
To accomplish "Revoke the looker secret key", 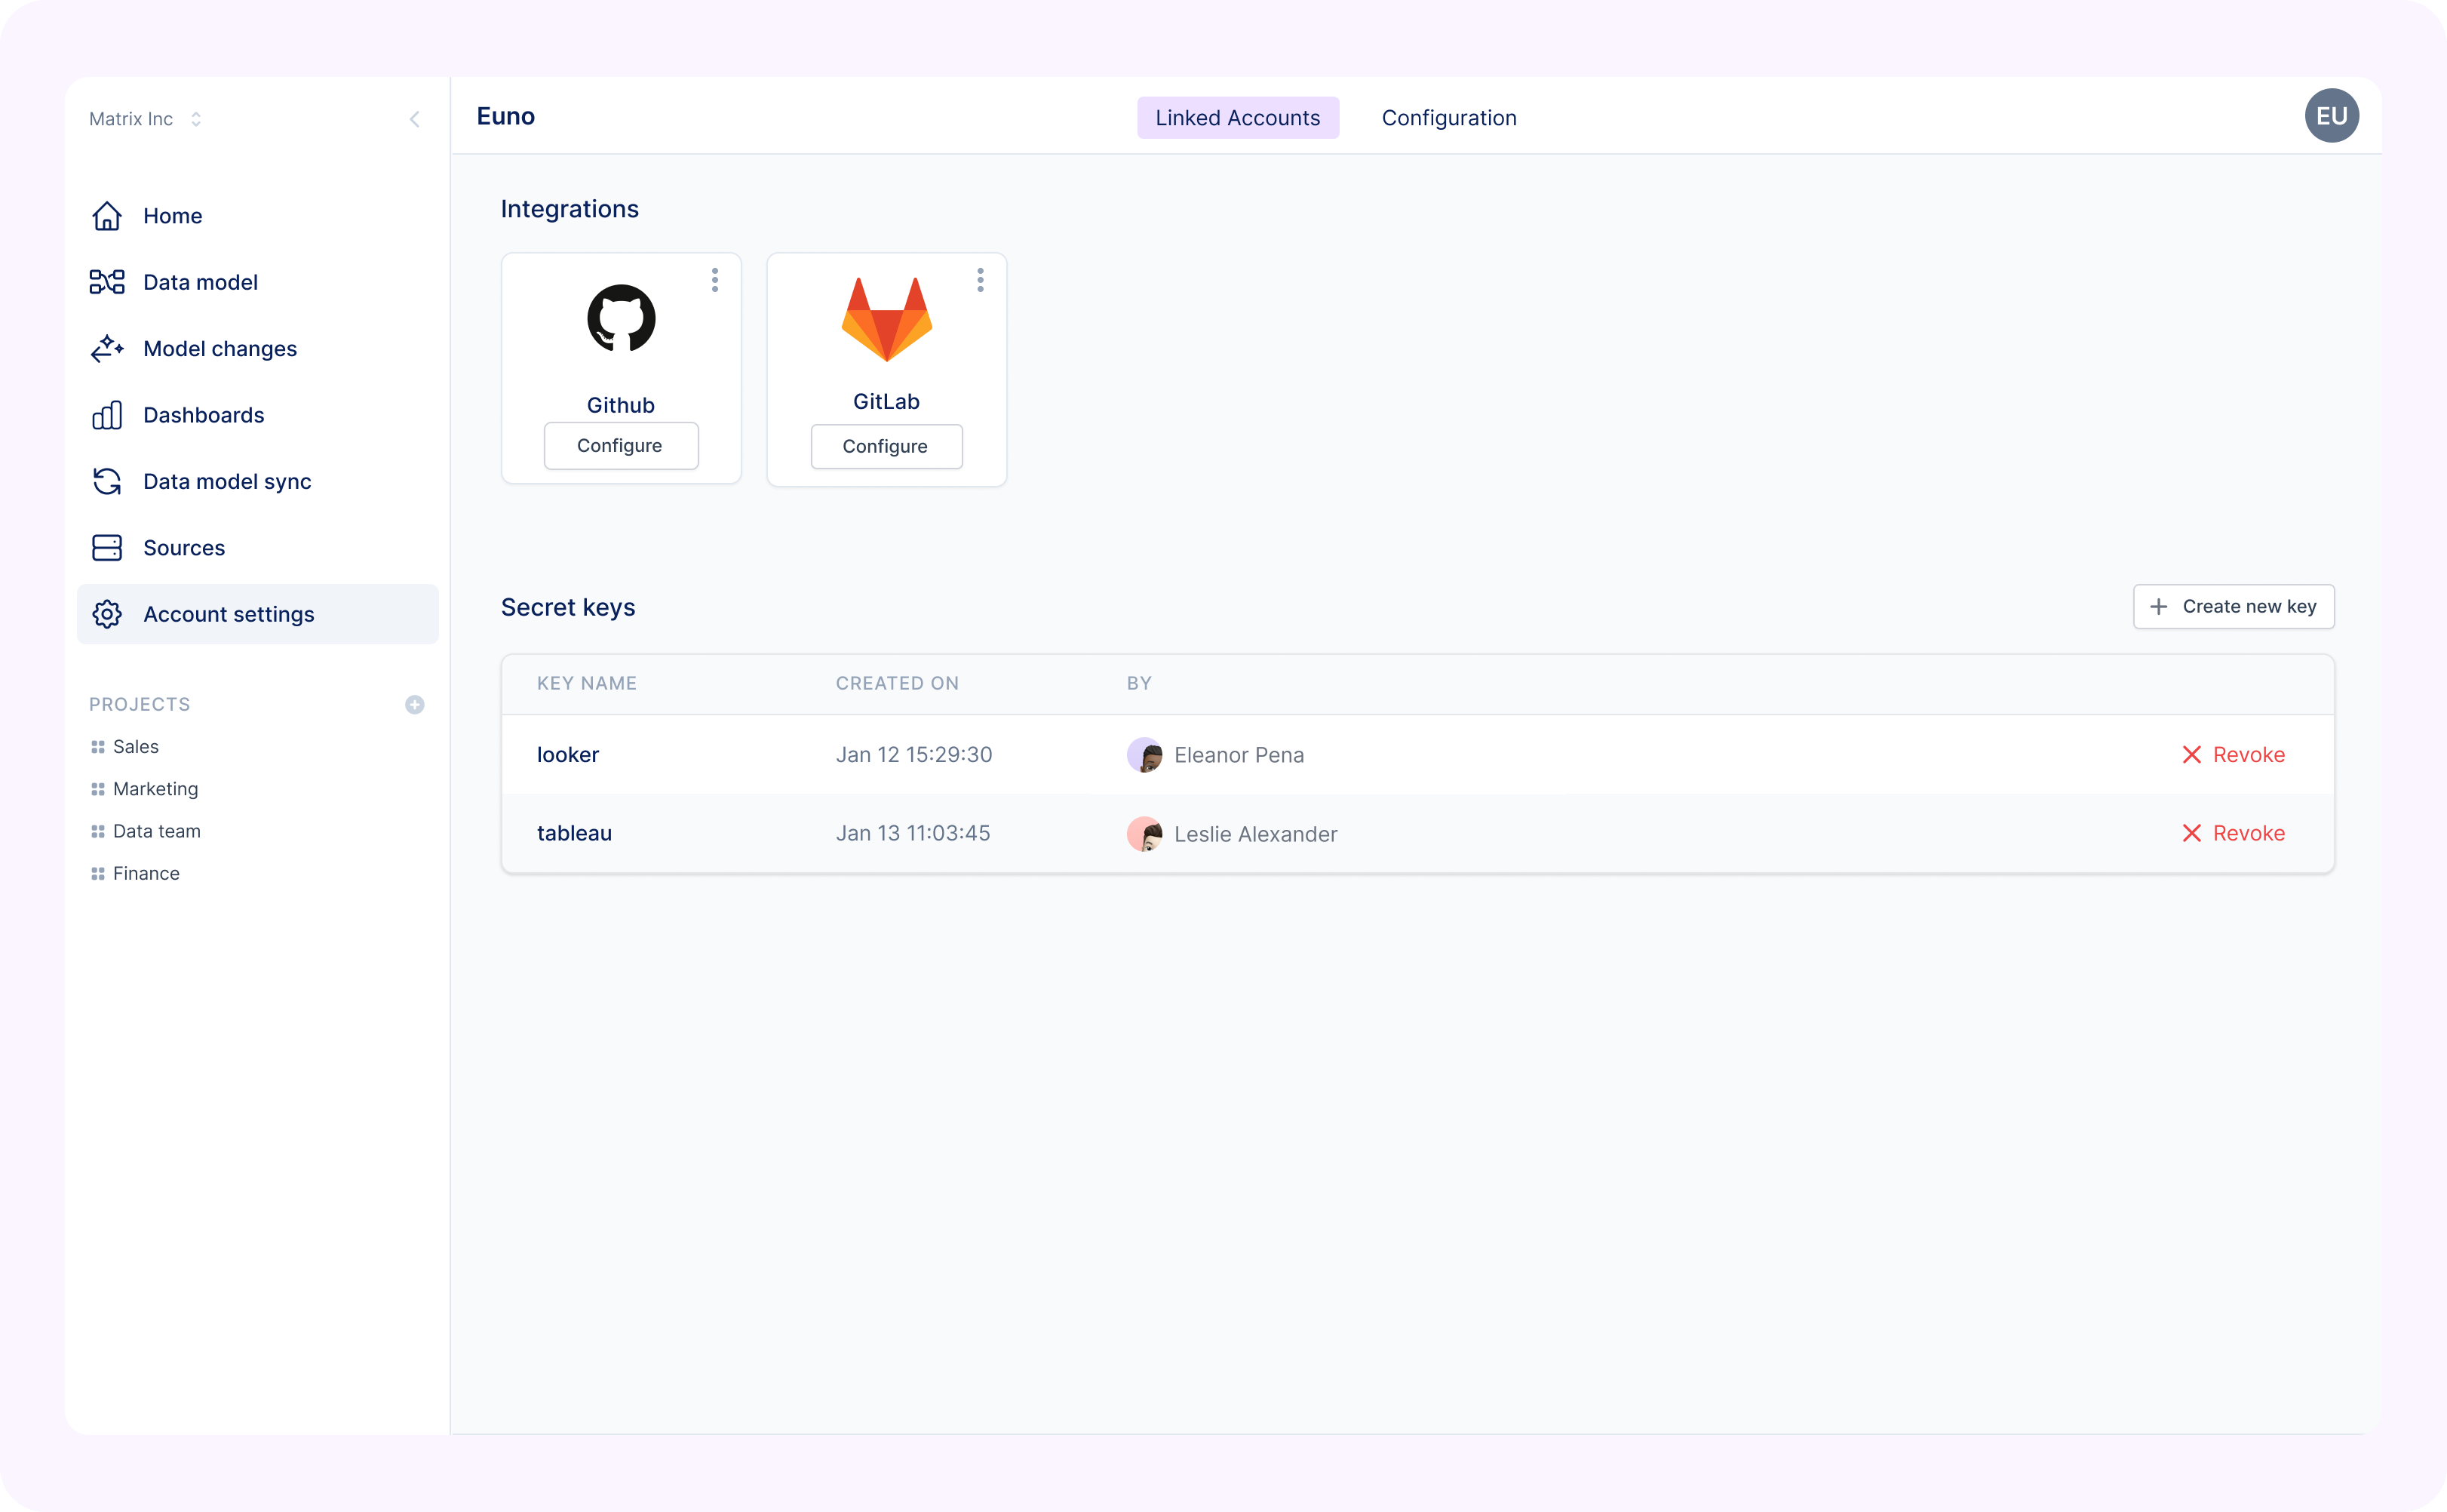I will pos(2233,755).
